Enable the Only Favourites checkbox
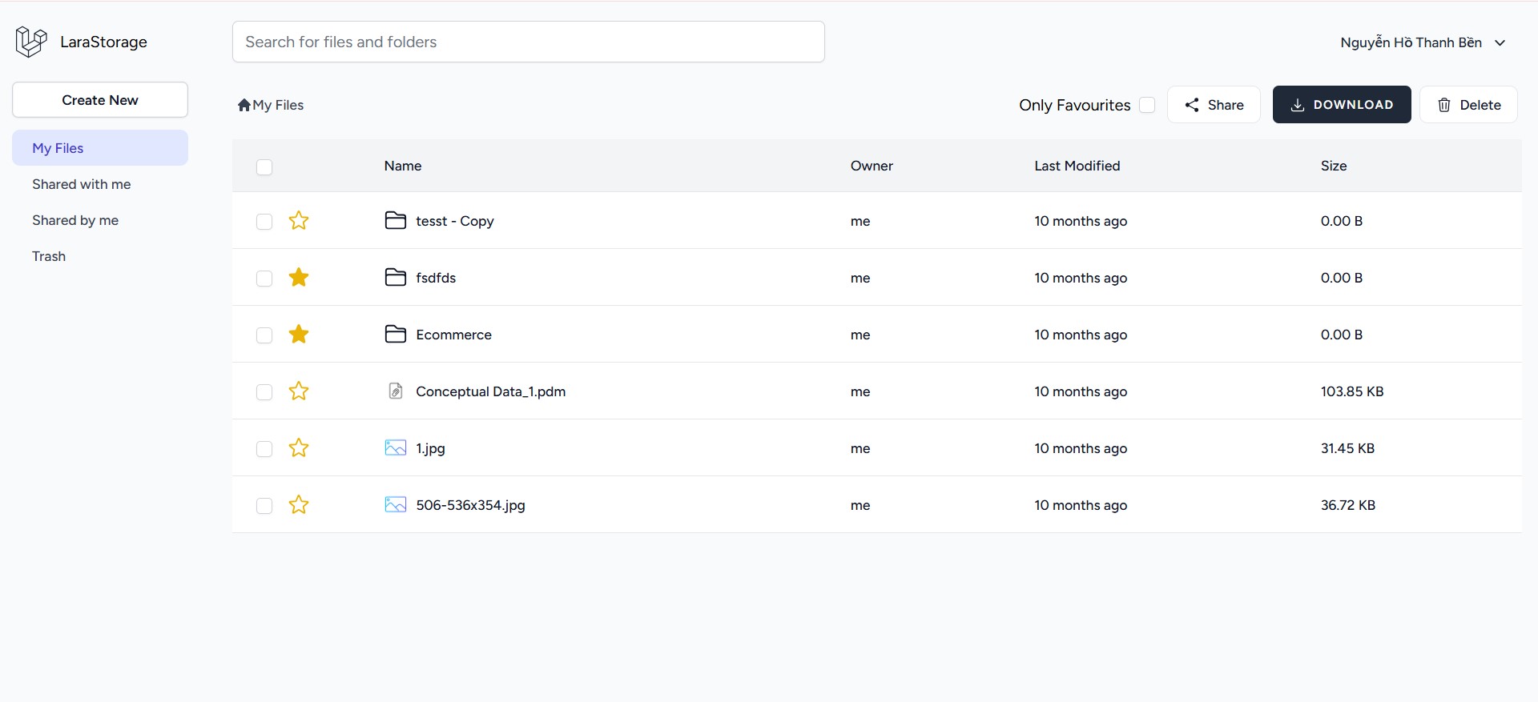1538x702 pixels. (x=1147, y=105)
